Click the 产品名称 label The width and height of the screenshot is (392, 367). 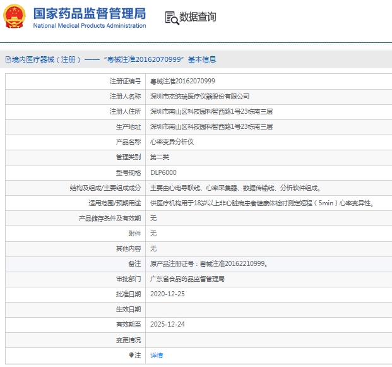coord(129,142)
